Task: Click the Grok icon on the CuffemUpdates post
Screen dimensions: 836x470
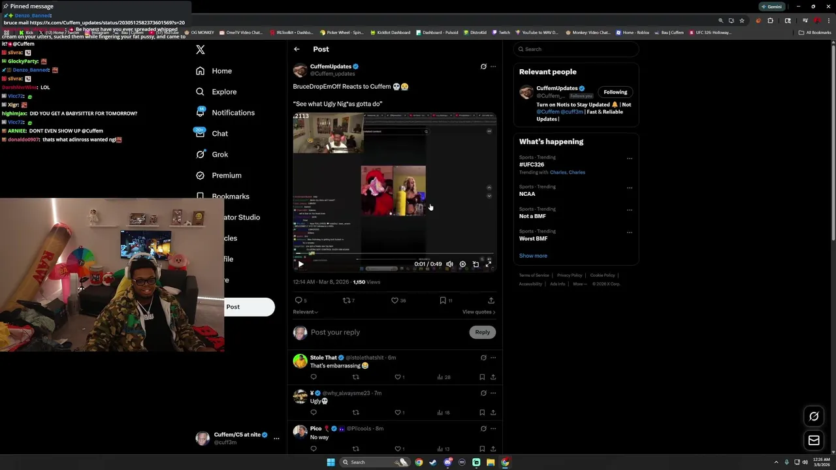Action: (x=483, y=67)
